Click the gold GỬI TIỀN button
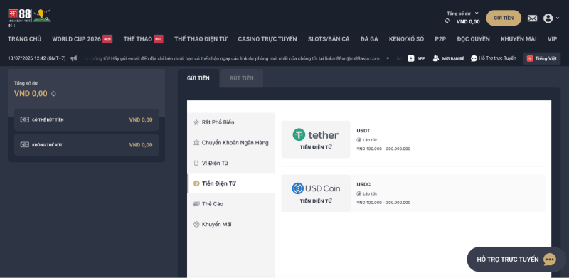This screenshot has height=278, width=569. point(504,18)
